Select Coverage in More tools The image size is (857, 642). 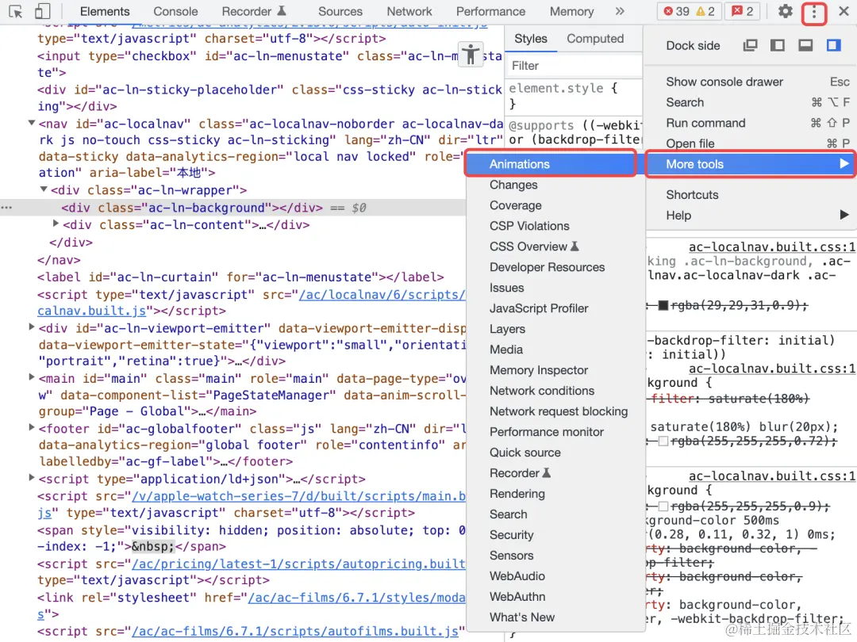(555, 205)
